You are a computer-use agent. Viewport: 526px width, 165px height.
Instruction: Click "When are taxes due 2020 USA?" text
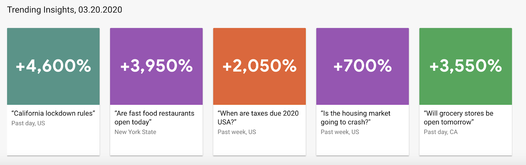(258, 118)
